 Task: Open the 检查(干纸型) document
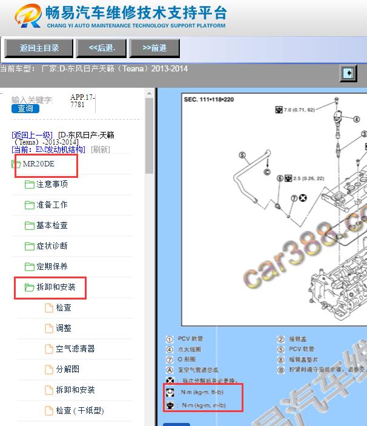pyautogui.click(x=80, y=410)
